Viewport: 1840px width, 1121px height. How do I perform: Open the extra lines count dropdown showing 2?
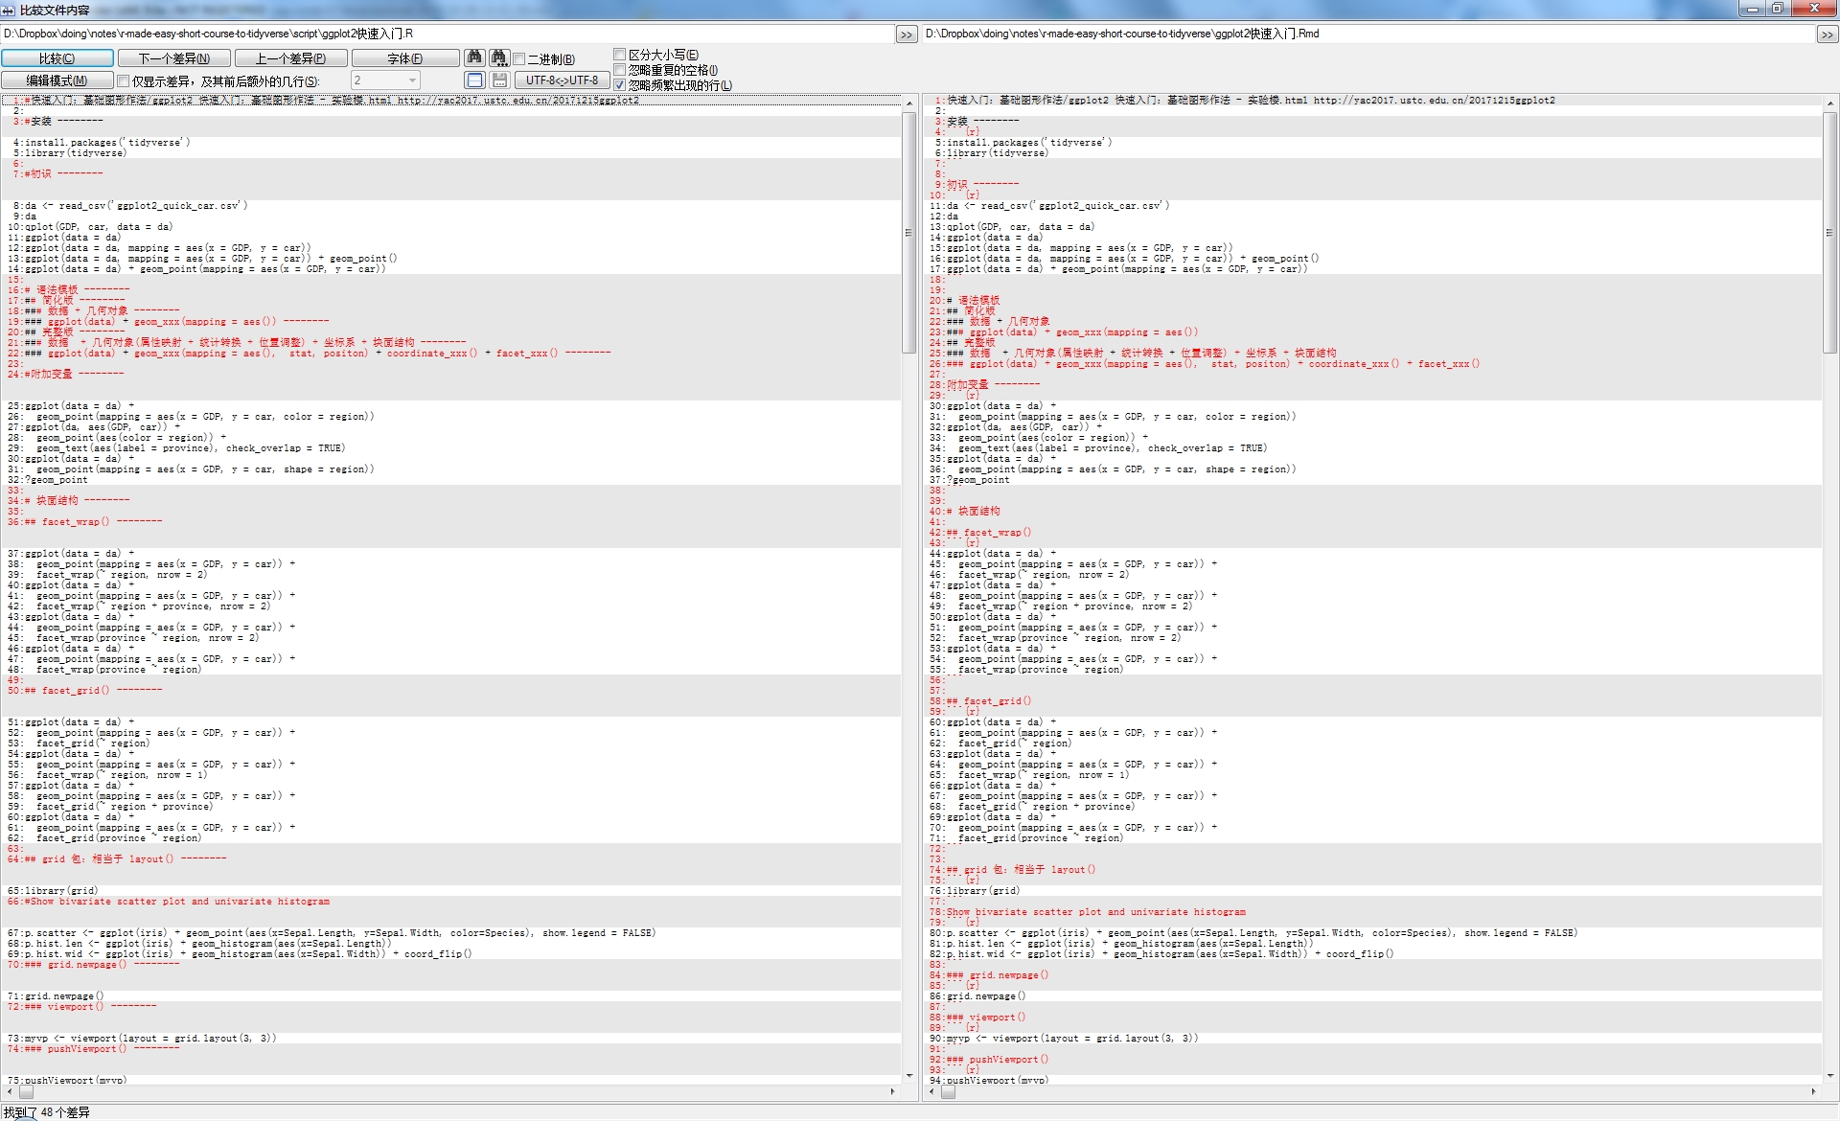pyautogui.click(x=385, y=80)
